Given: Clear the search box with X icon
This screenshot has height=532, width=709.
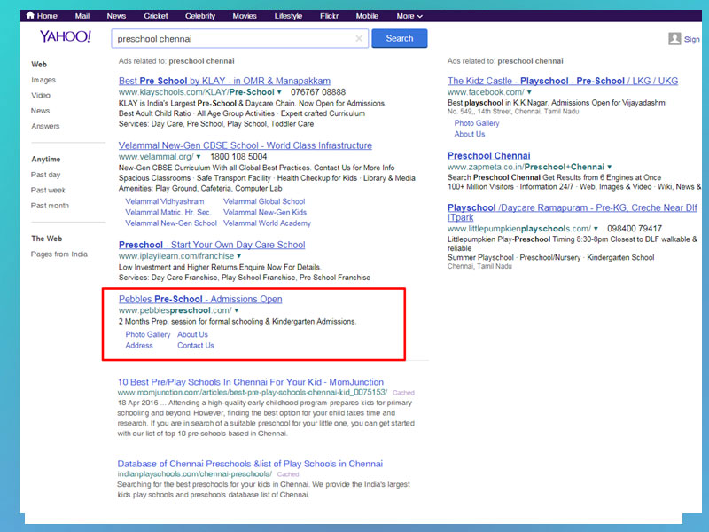Looking at the screenshot, I should (x=359, y=38).
